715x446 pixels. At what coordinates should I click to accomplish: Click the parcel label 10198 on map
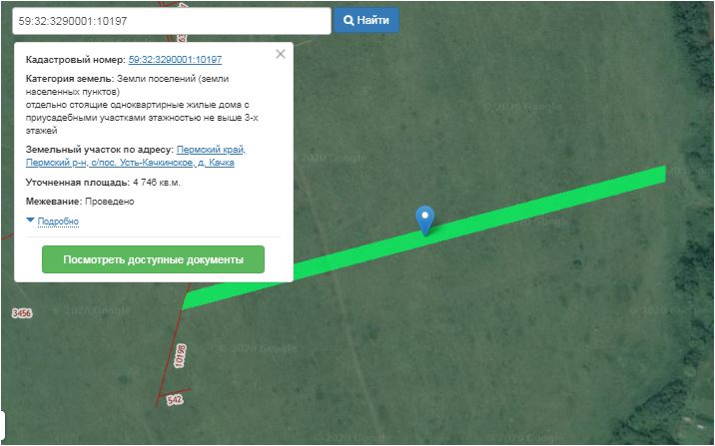tap(180, 356)
